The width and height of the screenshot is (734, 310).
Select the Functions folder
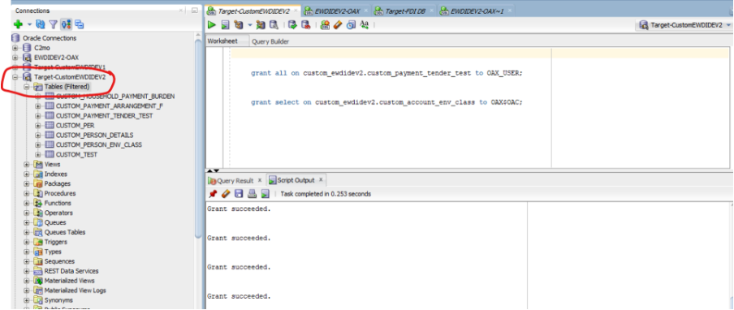[58, 203]
